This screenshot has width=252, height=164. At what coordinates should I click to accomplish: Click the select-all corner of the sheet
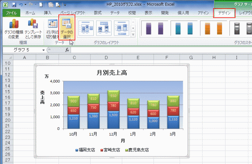8,57
